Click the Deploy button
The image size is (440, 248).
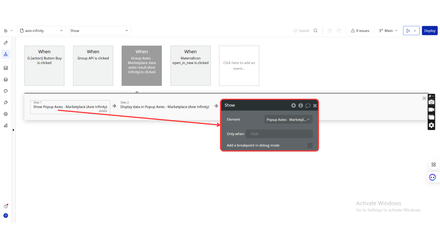pos(430,31)
